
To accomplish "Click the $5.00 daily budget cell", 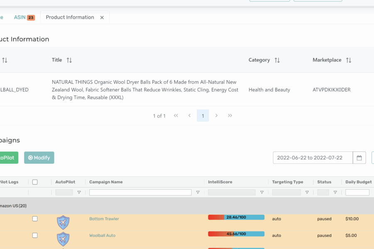I will [351, 235].
